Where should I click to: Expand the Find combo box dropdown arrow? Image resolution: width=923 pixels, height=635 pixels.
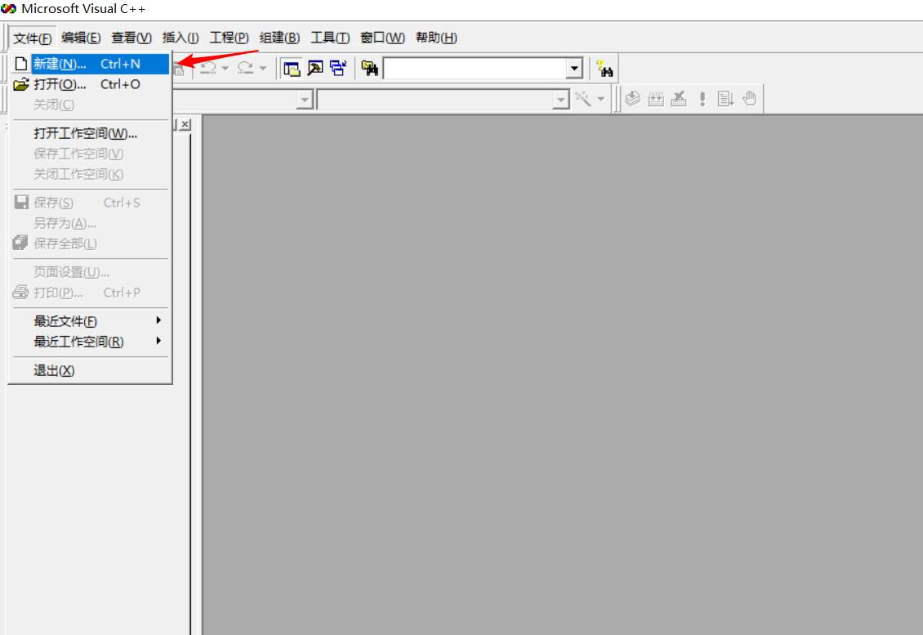[x=574, y=69]
